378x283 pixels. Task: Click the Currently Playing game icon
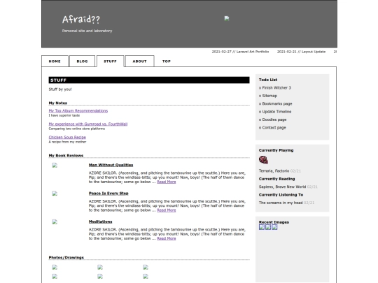263,160
